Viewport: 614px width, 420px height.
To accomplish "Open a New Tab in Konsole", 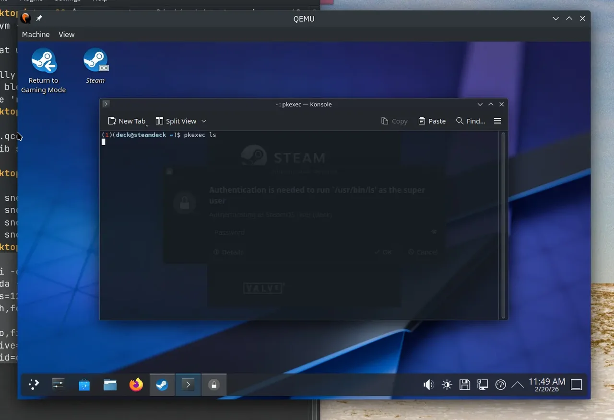I will point(127,121).
